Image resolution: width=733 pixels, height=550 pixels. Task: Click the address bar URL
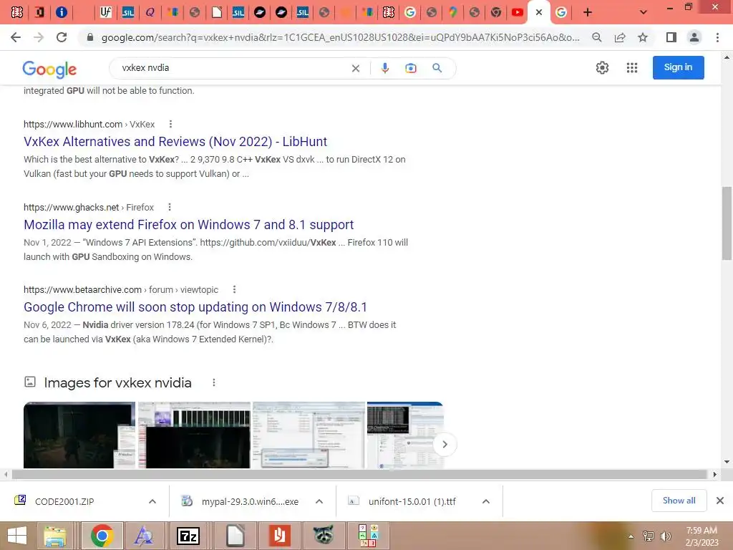click(340, 37)
